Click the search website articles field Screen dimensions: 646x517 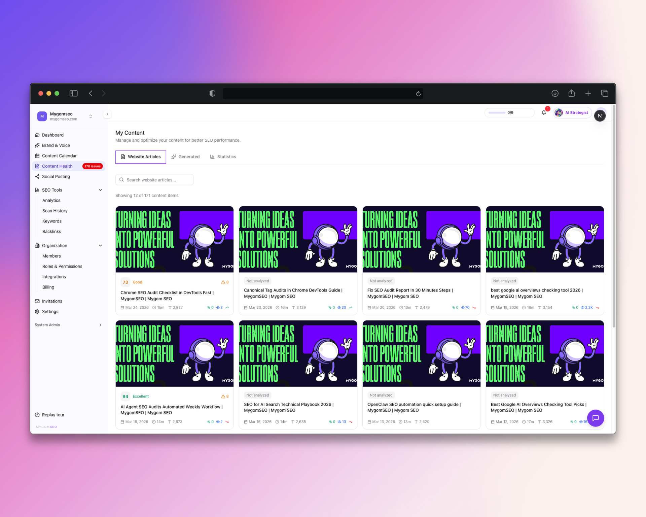pos(154,180)
